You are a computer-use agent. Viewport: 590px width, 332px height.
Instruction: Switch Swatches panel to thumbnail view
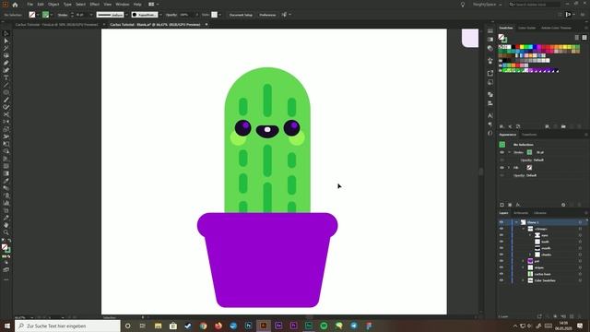(584, 37)
